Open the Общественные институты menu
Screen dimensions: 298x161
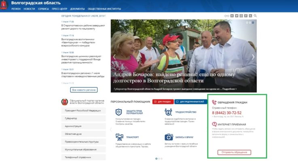[104, 9]
